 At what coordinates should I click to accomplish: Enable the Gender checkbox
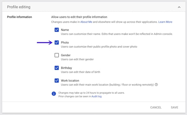(57, 55)
